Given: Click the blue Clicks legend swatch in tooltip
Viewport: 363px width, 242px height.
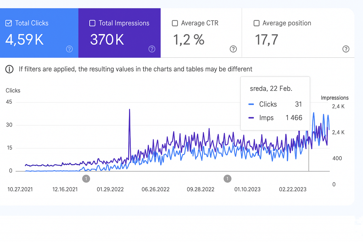Looking at the screenshot, I should pos(251,104).
